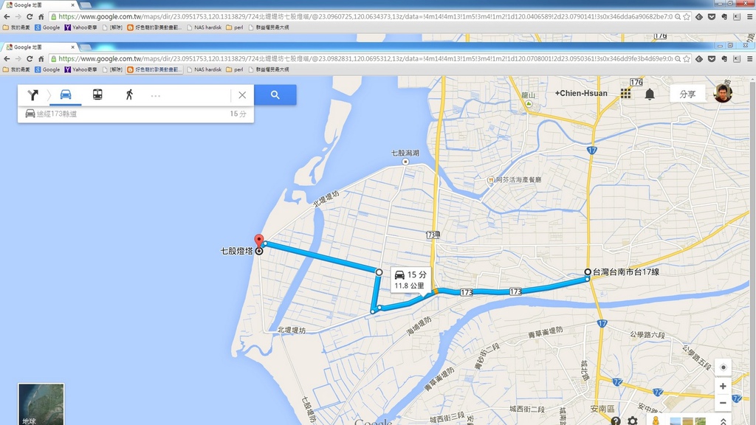Open directions arrow icon in search box
The height and width of the screenshot is (425, 756).
point(32,95)
